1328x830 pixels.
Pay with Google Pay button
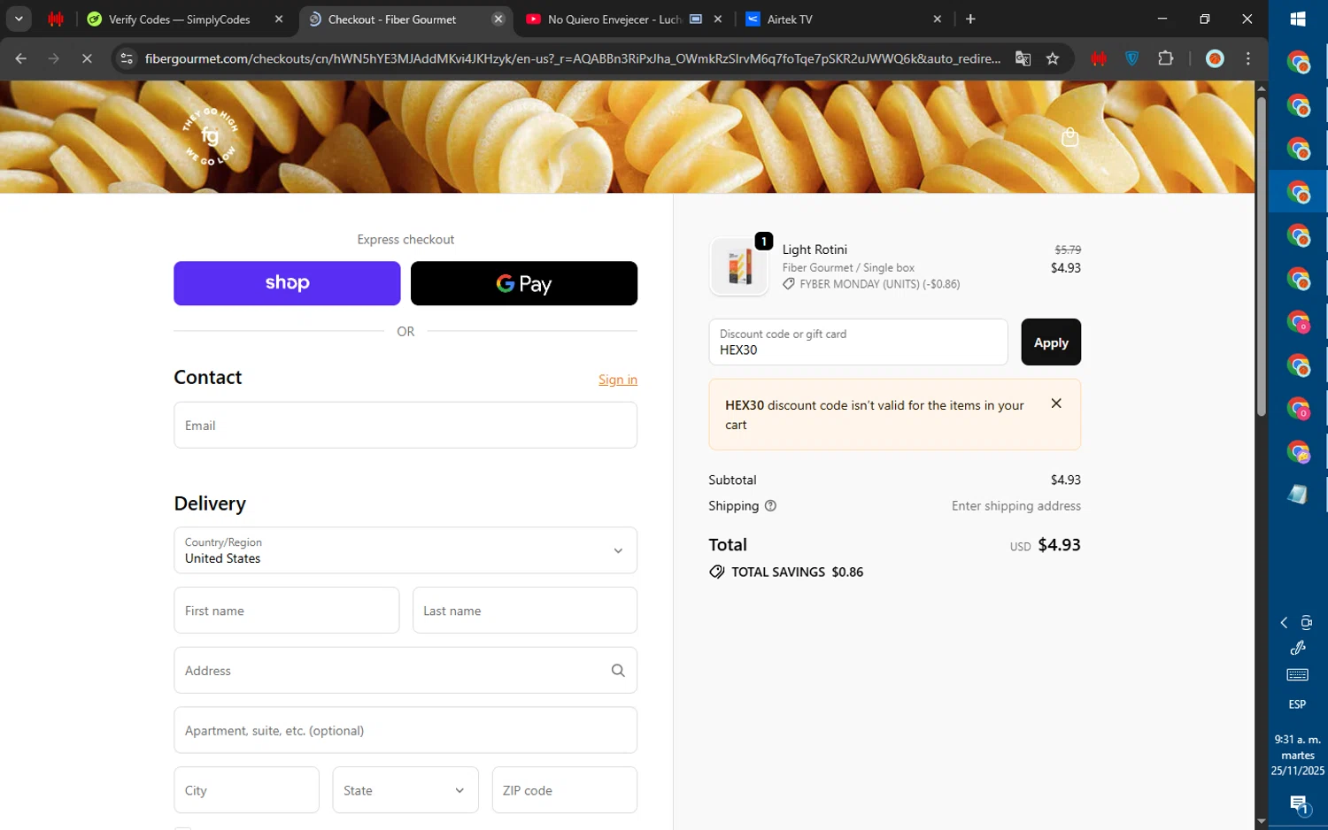click(524, 283)
